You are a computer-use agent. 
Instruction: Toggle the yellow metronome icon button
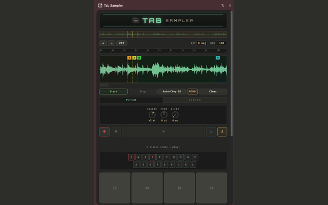coord(222,132)
